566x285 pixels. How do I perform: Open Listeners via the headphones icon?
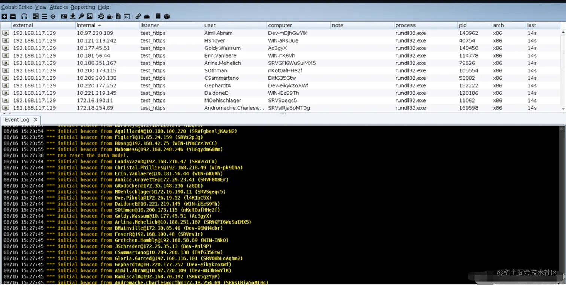(24, 16)
